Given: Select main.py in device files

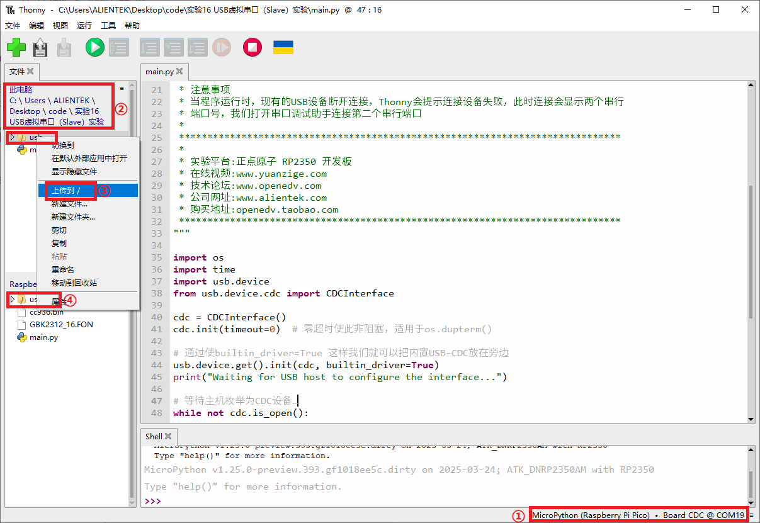Looking at the screenshot, I should (43, 337).
